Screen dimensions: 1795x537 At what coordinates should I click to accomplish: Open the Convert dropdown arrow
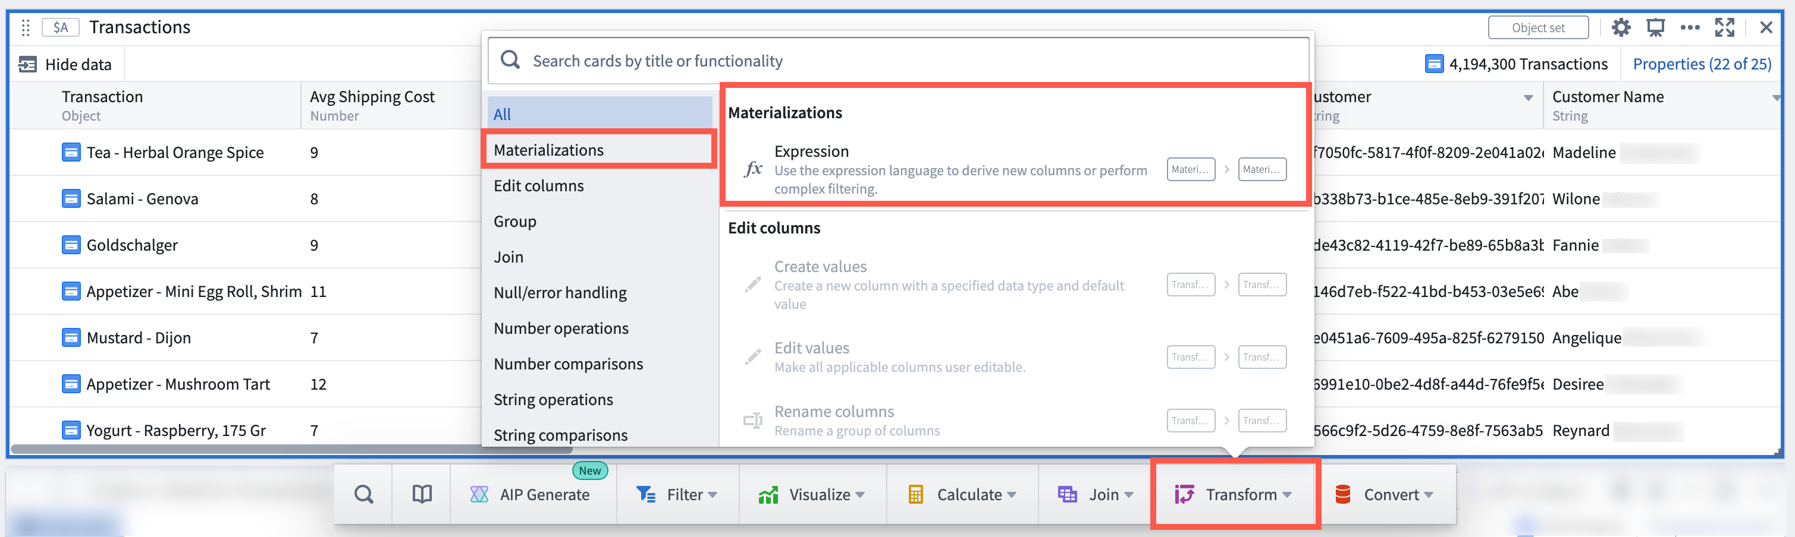(x=1429, y=495)
